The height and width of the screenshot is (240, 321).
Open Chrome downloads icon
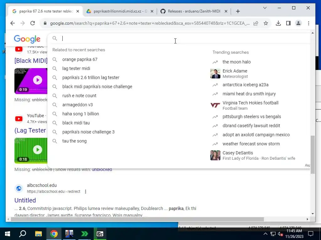tap(278, 23)
